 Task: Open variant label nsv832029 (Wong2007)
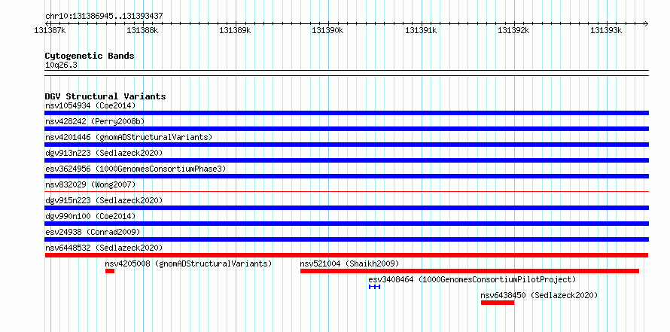(x=90, y=184)
